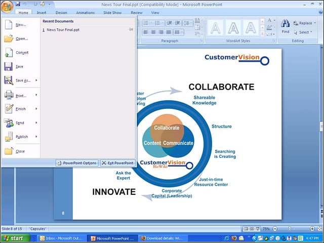324x243 pixels.
Task: Click the Close folder icon in menu
Action: tap(9, 151)
